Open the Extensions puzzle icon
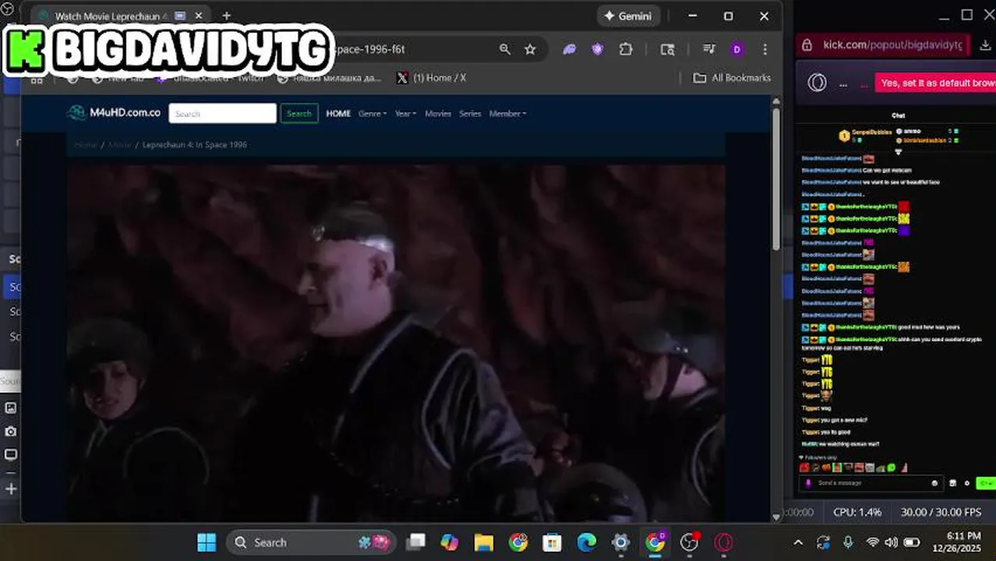 coord(626,49)
